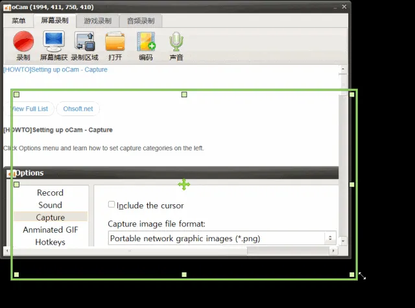The height and width of the screenshot is (308, 415).
Task: Click the Options dialog title text
Action: click(x=29, y=172)
